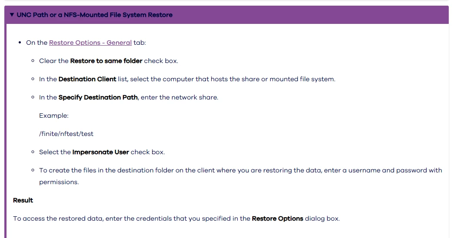457x238 pixels.
Task: Click the 'UNC Path or a NFS-Mounted File System Restore' heading
Action: 94,15
